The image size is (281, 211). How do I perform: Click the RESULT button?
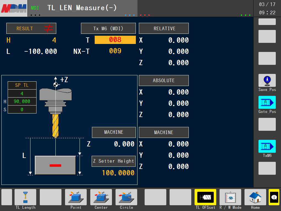click(x=31, y=28)
